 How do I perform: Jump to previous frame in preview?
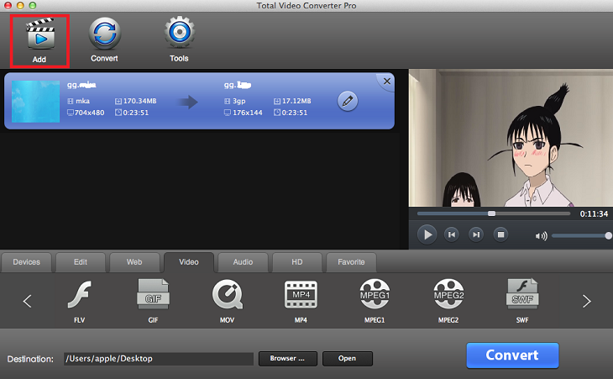click(x=452, y=234)
